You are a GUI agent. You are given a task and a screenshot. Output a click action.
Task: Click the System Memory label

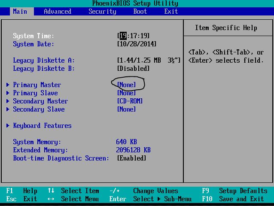[x=37, y=142]
